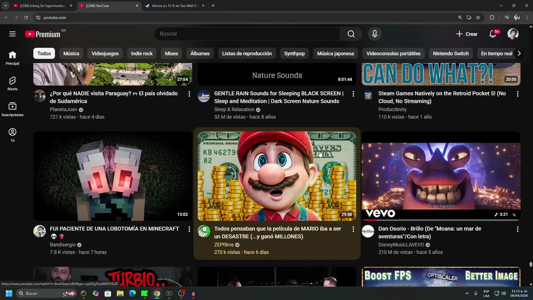Viewport: 533px width, 300px height.
Task: Select the Música filter chip
Action: [71, 53]
